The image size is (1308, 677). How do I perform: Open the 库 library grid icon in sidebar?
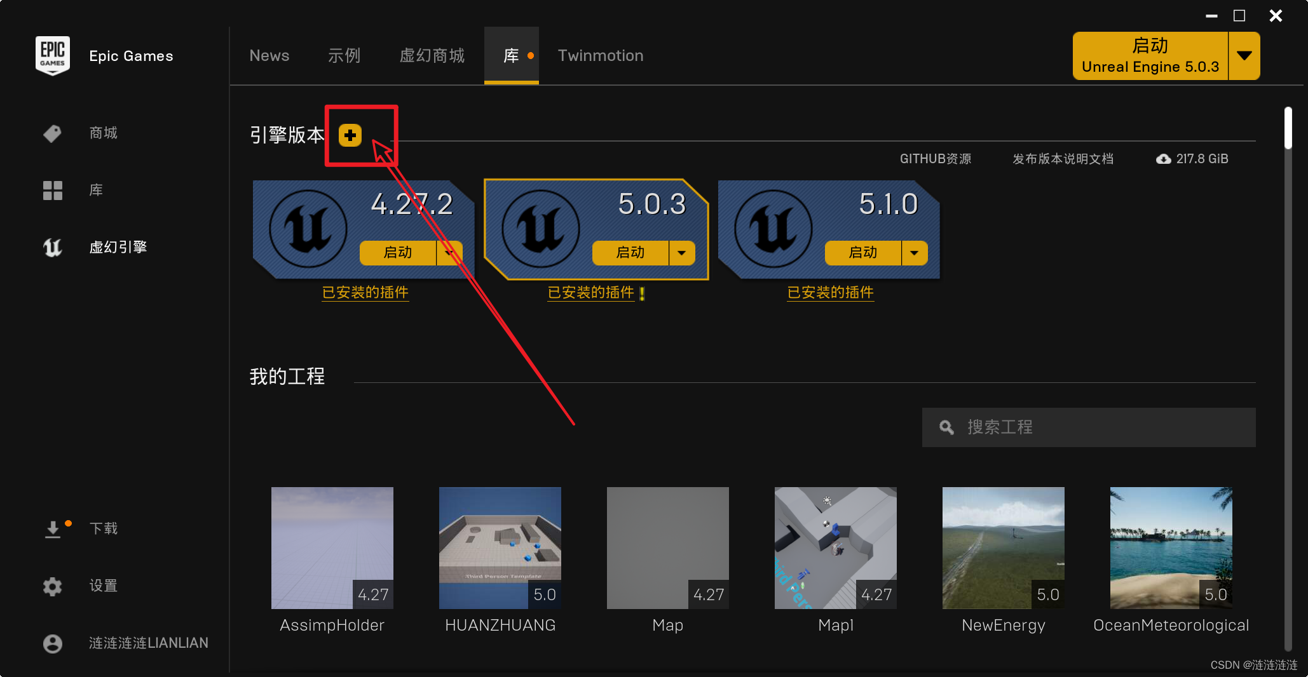click(53, 190)
